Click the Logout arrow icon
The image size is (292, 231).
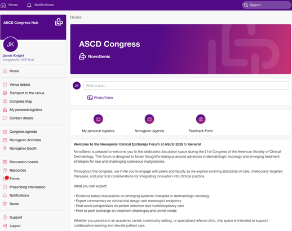pos(5,226)
